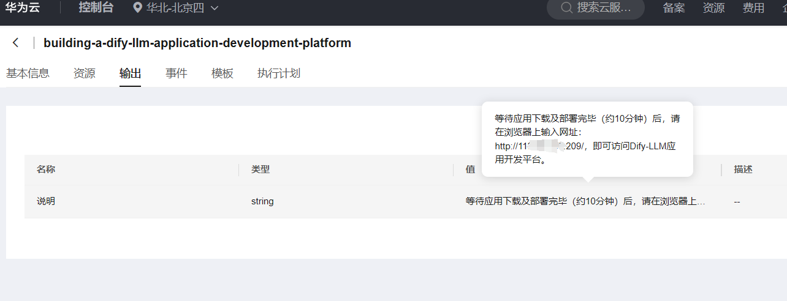Click the location pin icon for 华北-北京四
Viewport: 787px width, 301px height.
(138, 8)
